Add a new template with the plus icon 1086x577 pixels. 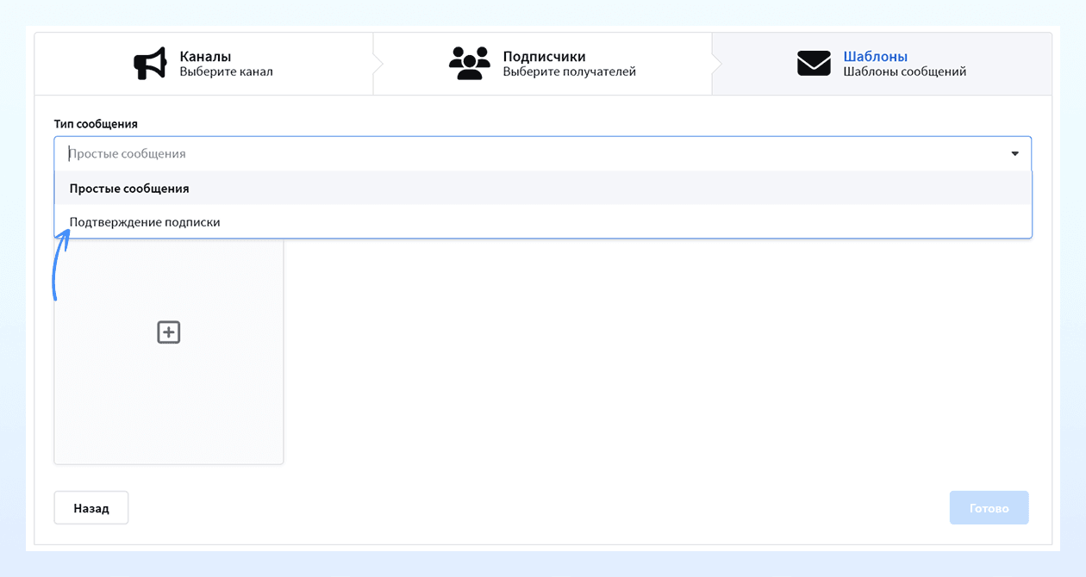(x=169, y=332)
